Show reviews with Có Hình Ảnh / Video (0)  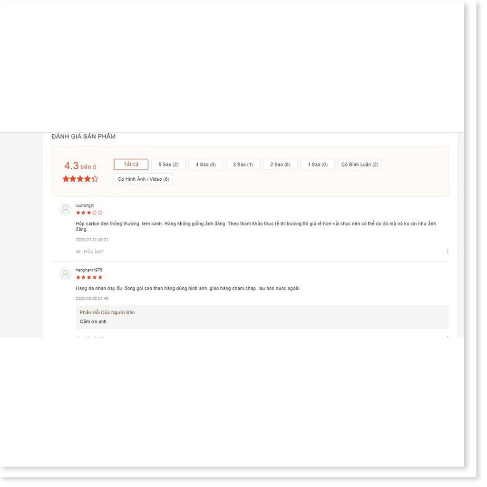tap(143, 179)
